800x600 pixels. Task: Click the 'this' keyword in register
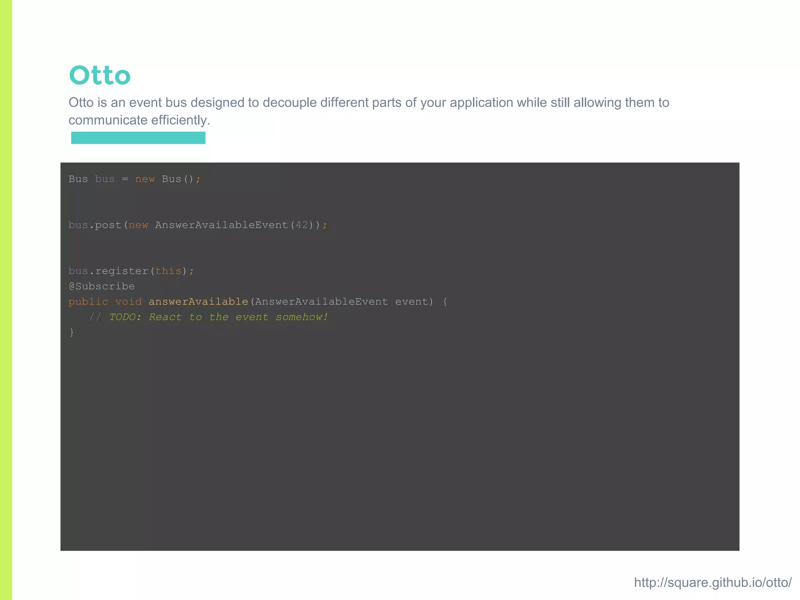click(x=168, y=271)
